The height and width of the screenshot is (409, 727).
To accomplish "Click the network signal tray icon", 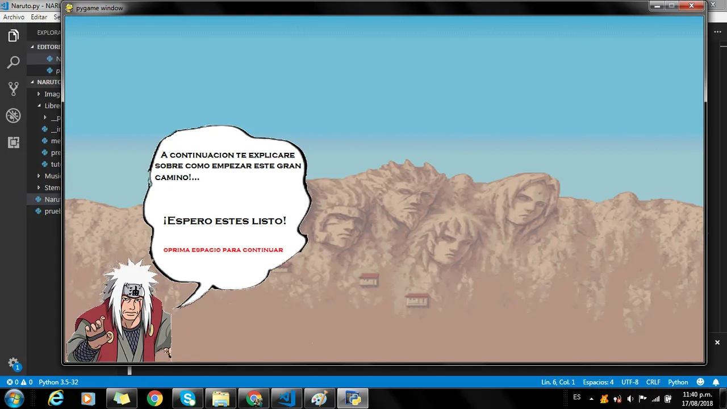I will pyautogui.click(x=656, y=399).
